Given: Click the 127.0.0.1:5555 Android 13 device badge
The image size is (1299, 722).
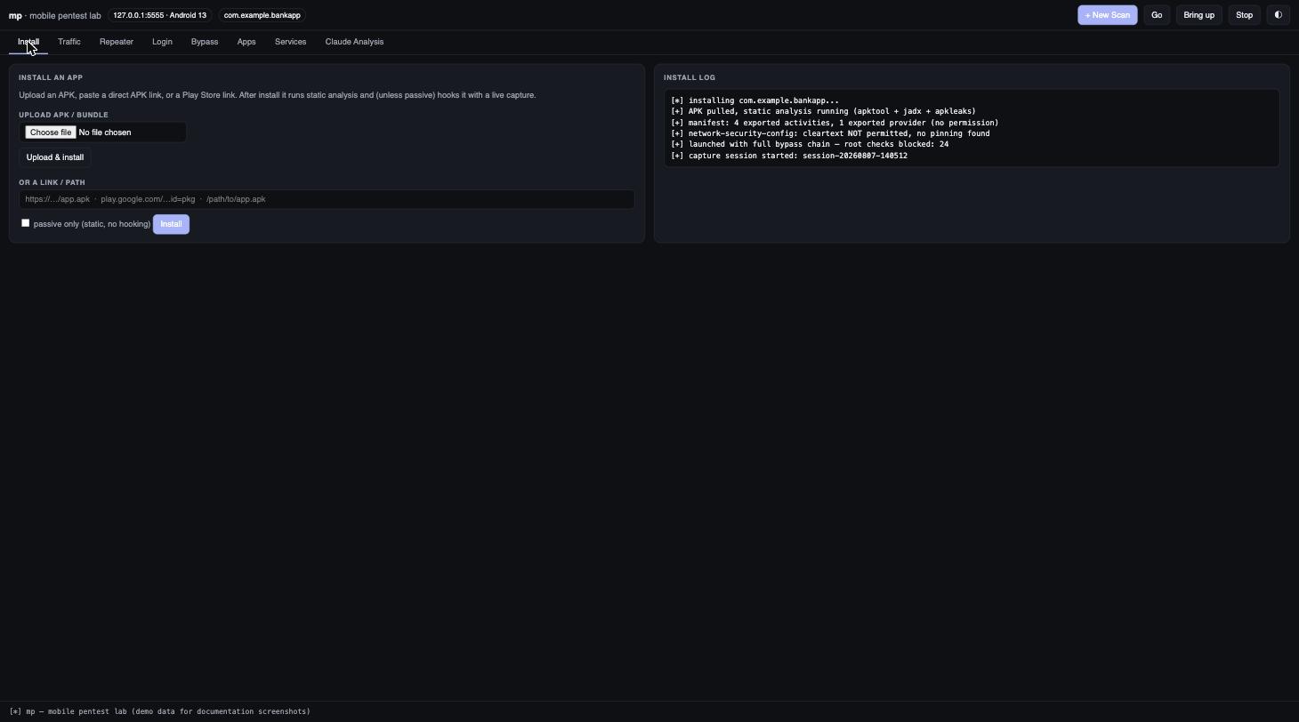Looking at the screenshot, I should (x=159, y=15).
